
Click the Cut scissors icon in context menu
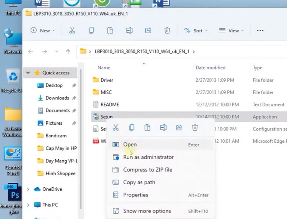click(x=116, y=127)
